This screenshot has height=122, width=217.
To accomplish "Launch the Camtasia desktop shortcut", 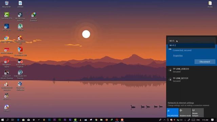I will click(7, 16).
